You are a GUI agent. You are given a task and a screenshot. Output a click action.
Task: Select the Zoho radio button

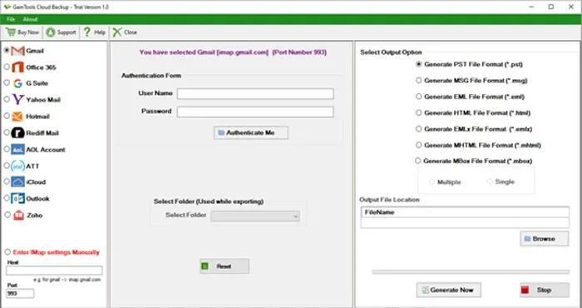click(7, 215)
